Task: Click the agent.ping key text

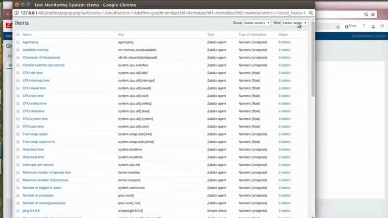Action: pyautogui.click(x=125, y=42)
